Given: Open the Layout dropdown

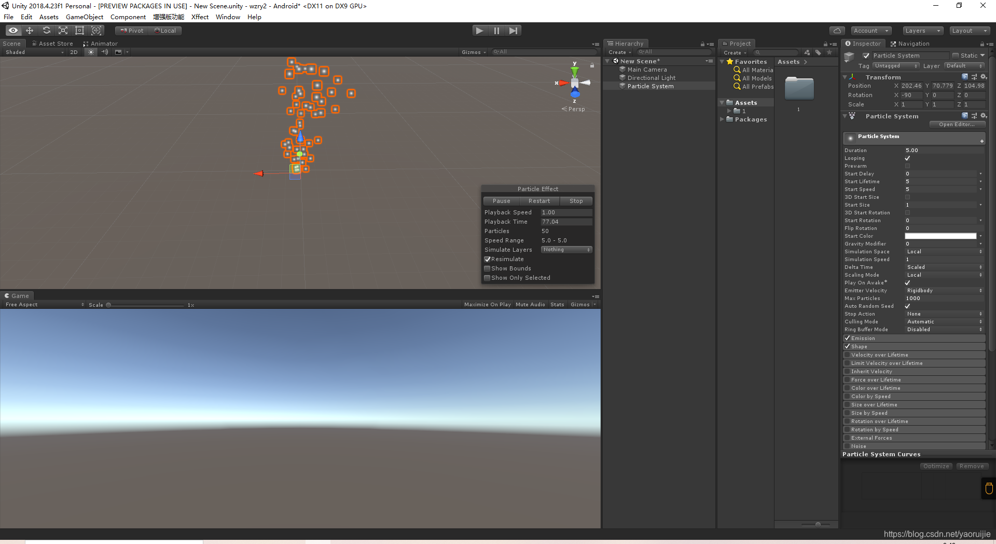Looking at the screenshot, I should click(x=971, y=31).
